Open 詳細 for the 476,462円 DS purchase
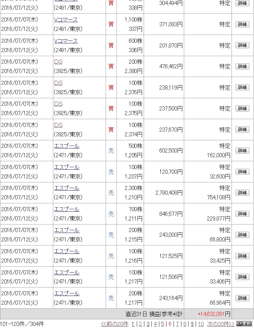 click(x=242, y=66)
